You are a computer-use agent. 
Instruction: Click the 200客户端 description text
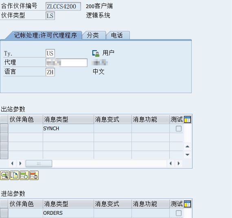pyautogui.click(x=99, y=6)
